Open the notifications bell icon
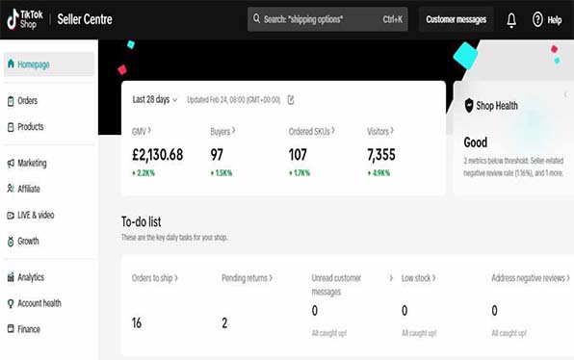This screenshot has height=360, width=574. pyautogui.click(x=511, y=20)
